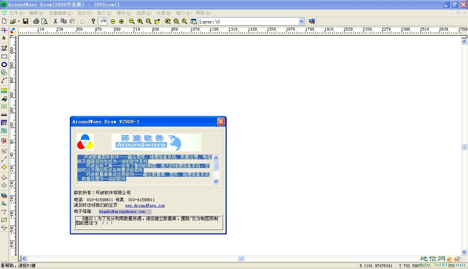Screen dimensions: 468x269
Task: Follow the www.AroundWave.com link
Action: [145, 206]
